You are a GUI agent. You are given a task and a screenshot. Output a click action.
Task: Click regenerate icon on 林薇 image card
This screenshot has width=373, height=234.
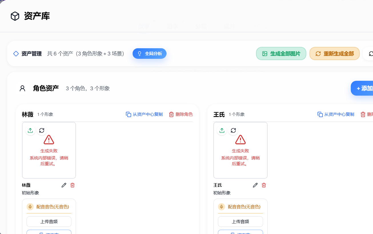coord(42,130)
